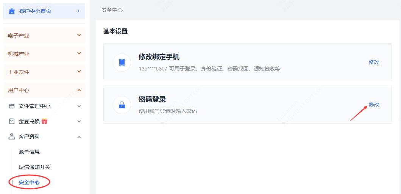Image resolution: width=401 pixels, height=194 pixels.
Task: Click the folder icon next to 文件管理中心
Action: [12, 106]
